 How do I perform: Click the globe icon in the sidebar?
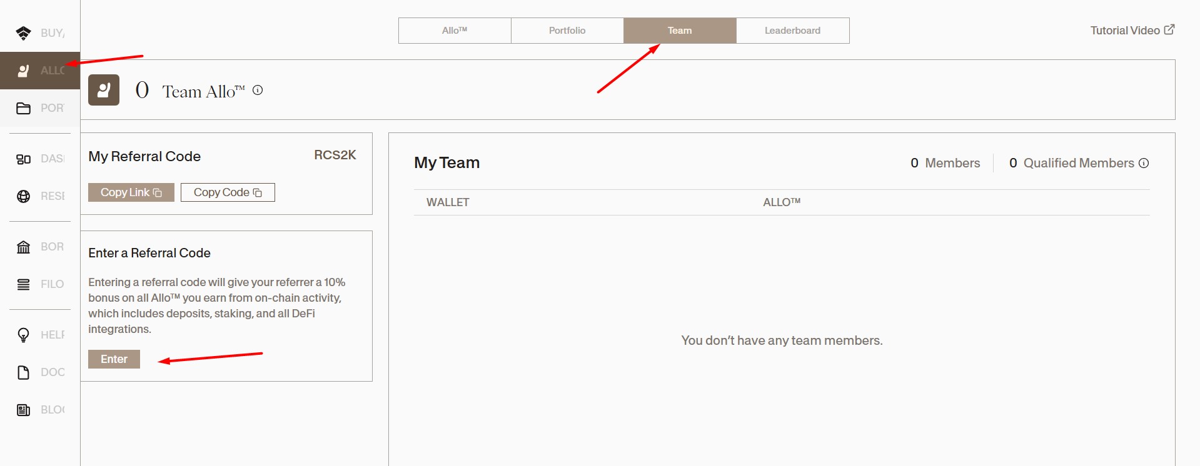pyautogui.click(x=24, y=196)
